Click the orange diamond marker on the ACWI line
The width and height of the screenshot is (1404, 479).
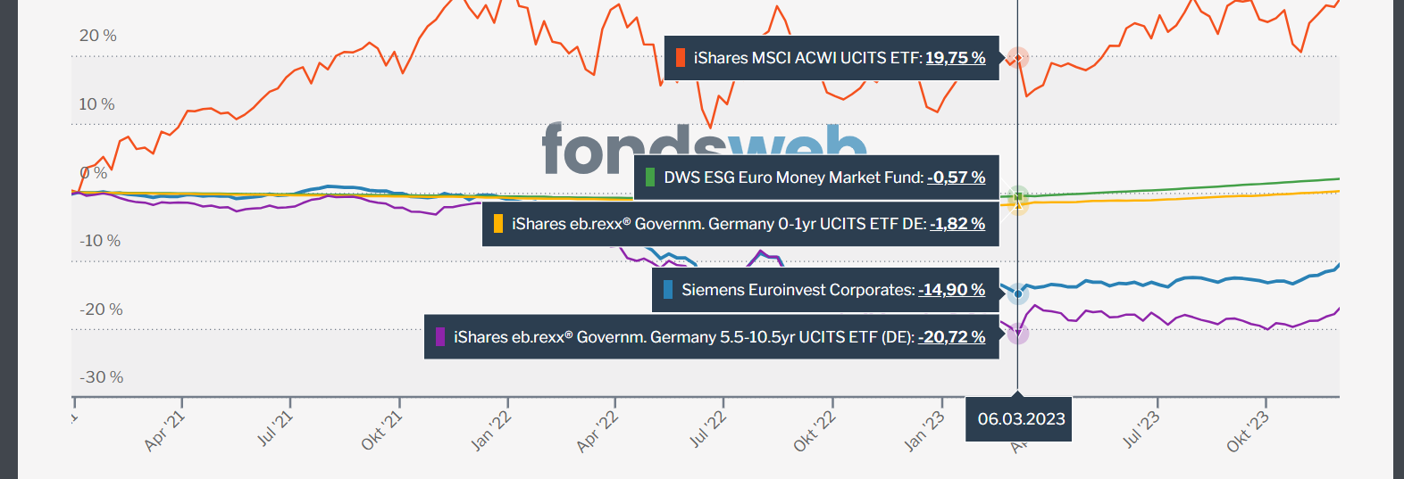click(1017, 58)
